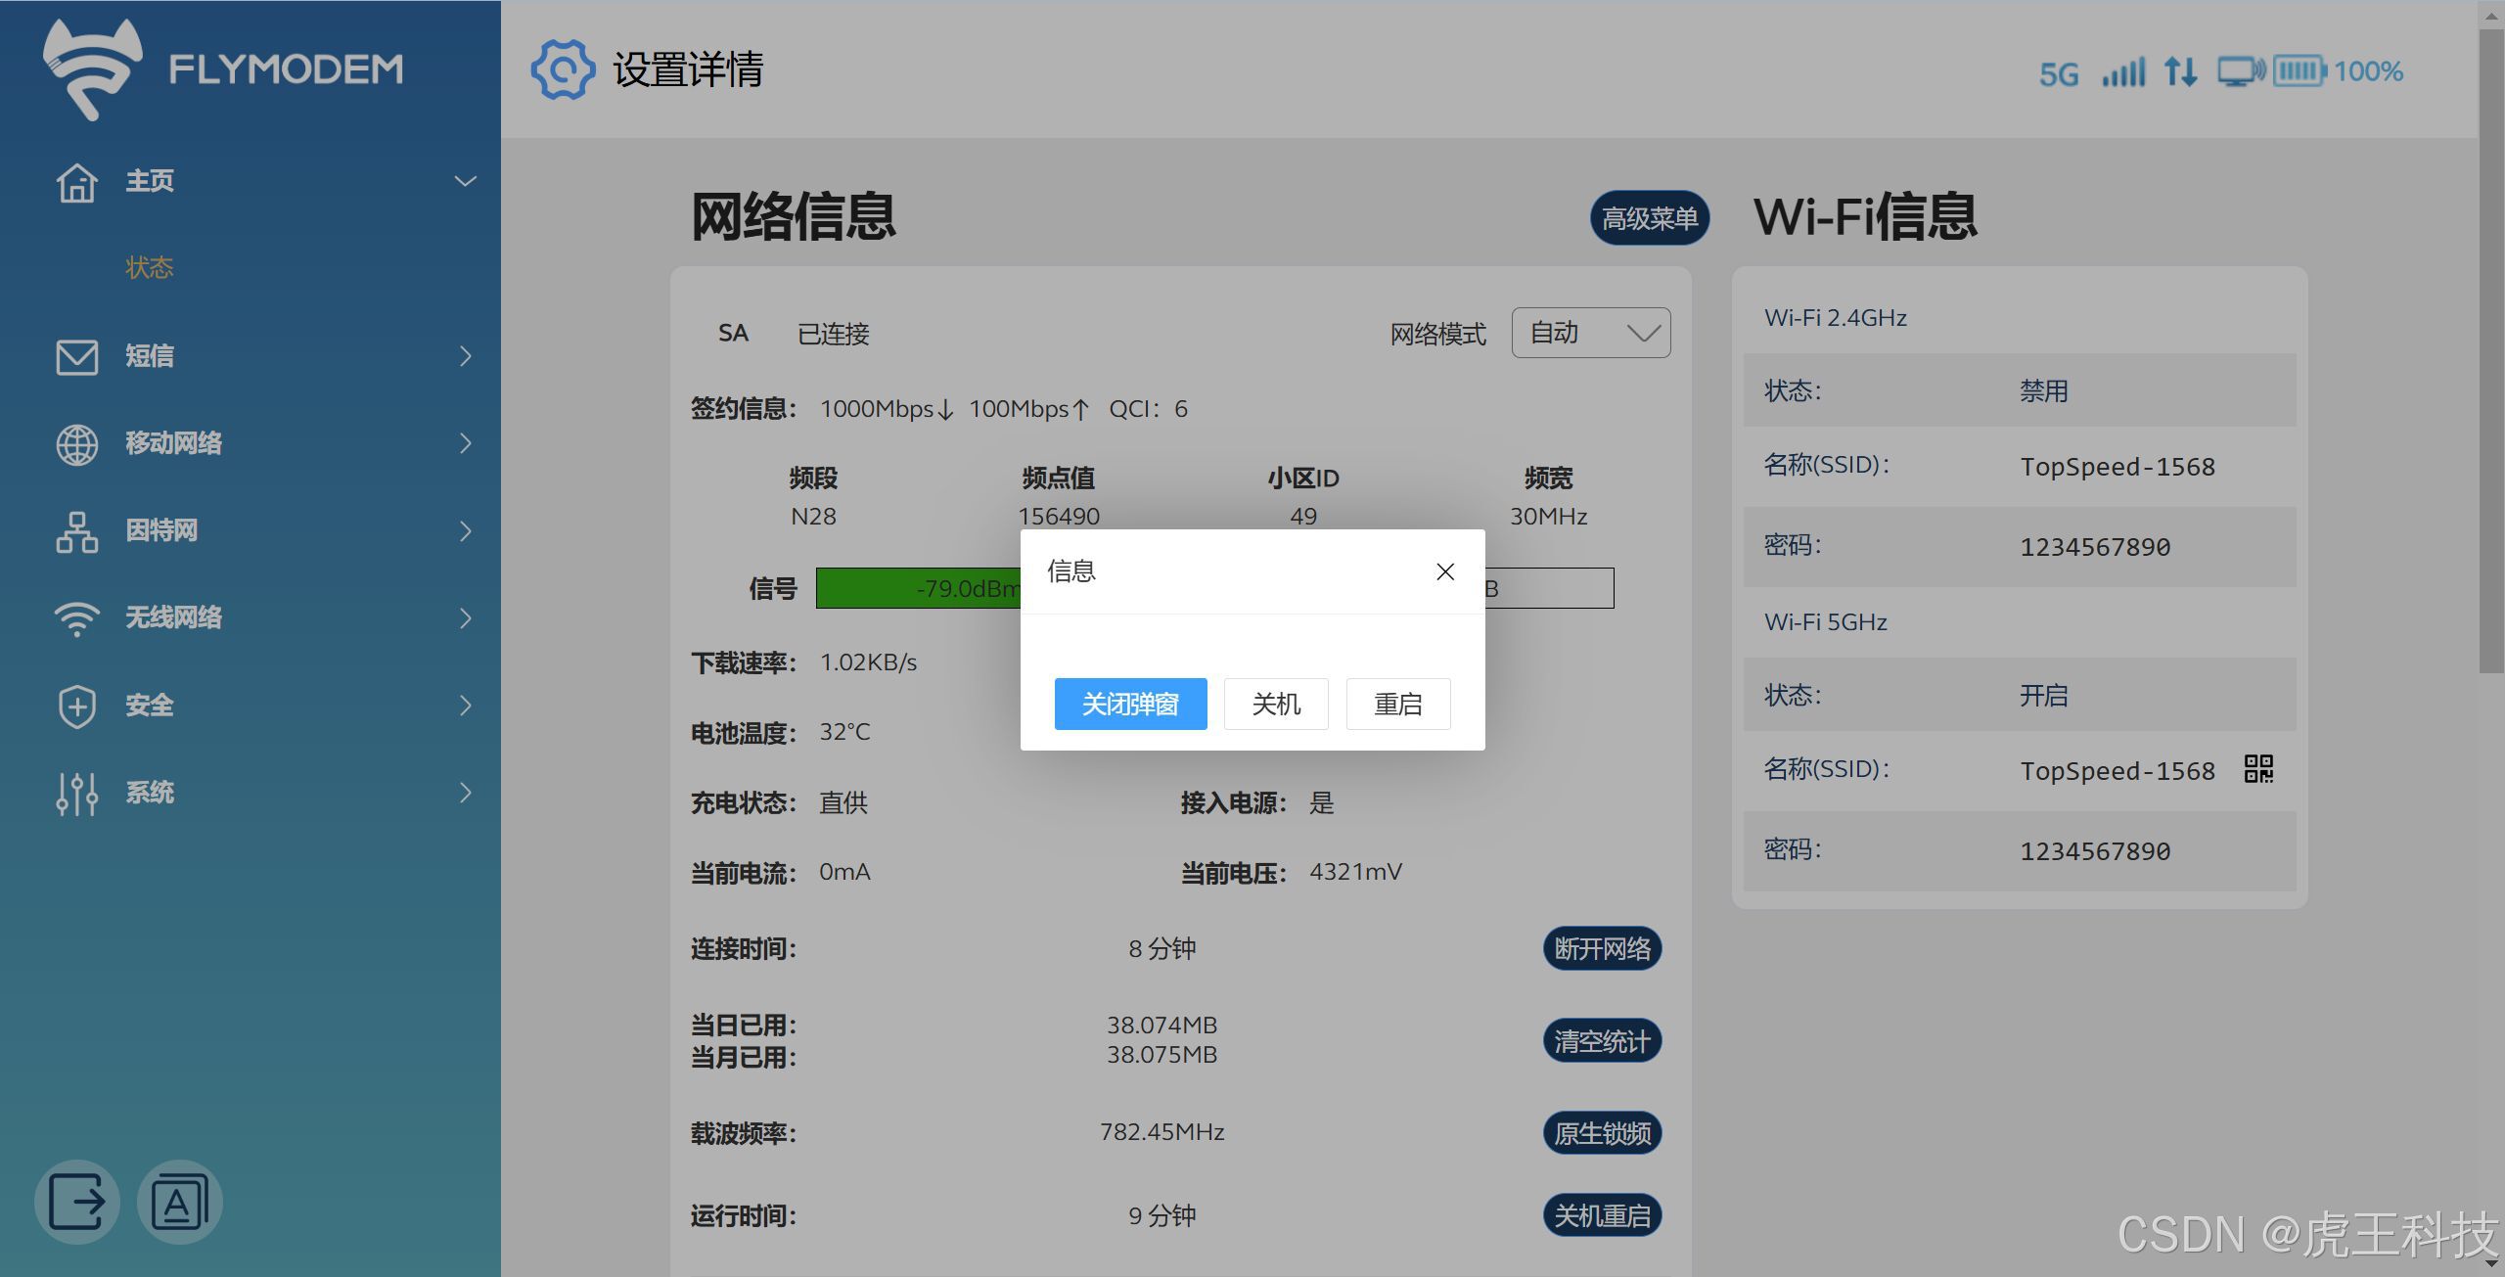Click the 重启 button in dialog
Viewport: 2505px width, 1277px height.
pos(1397,704)
